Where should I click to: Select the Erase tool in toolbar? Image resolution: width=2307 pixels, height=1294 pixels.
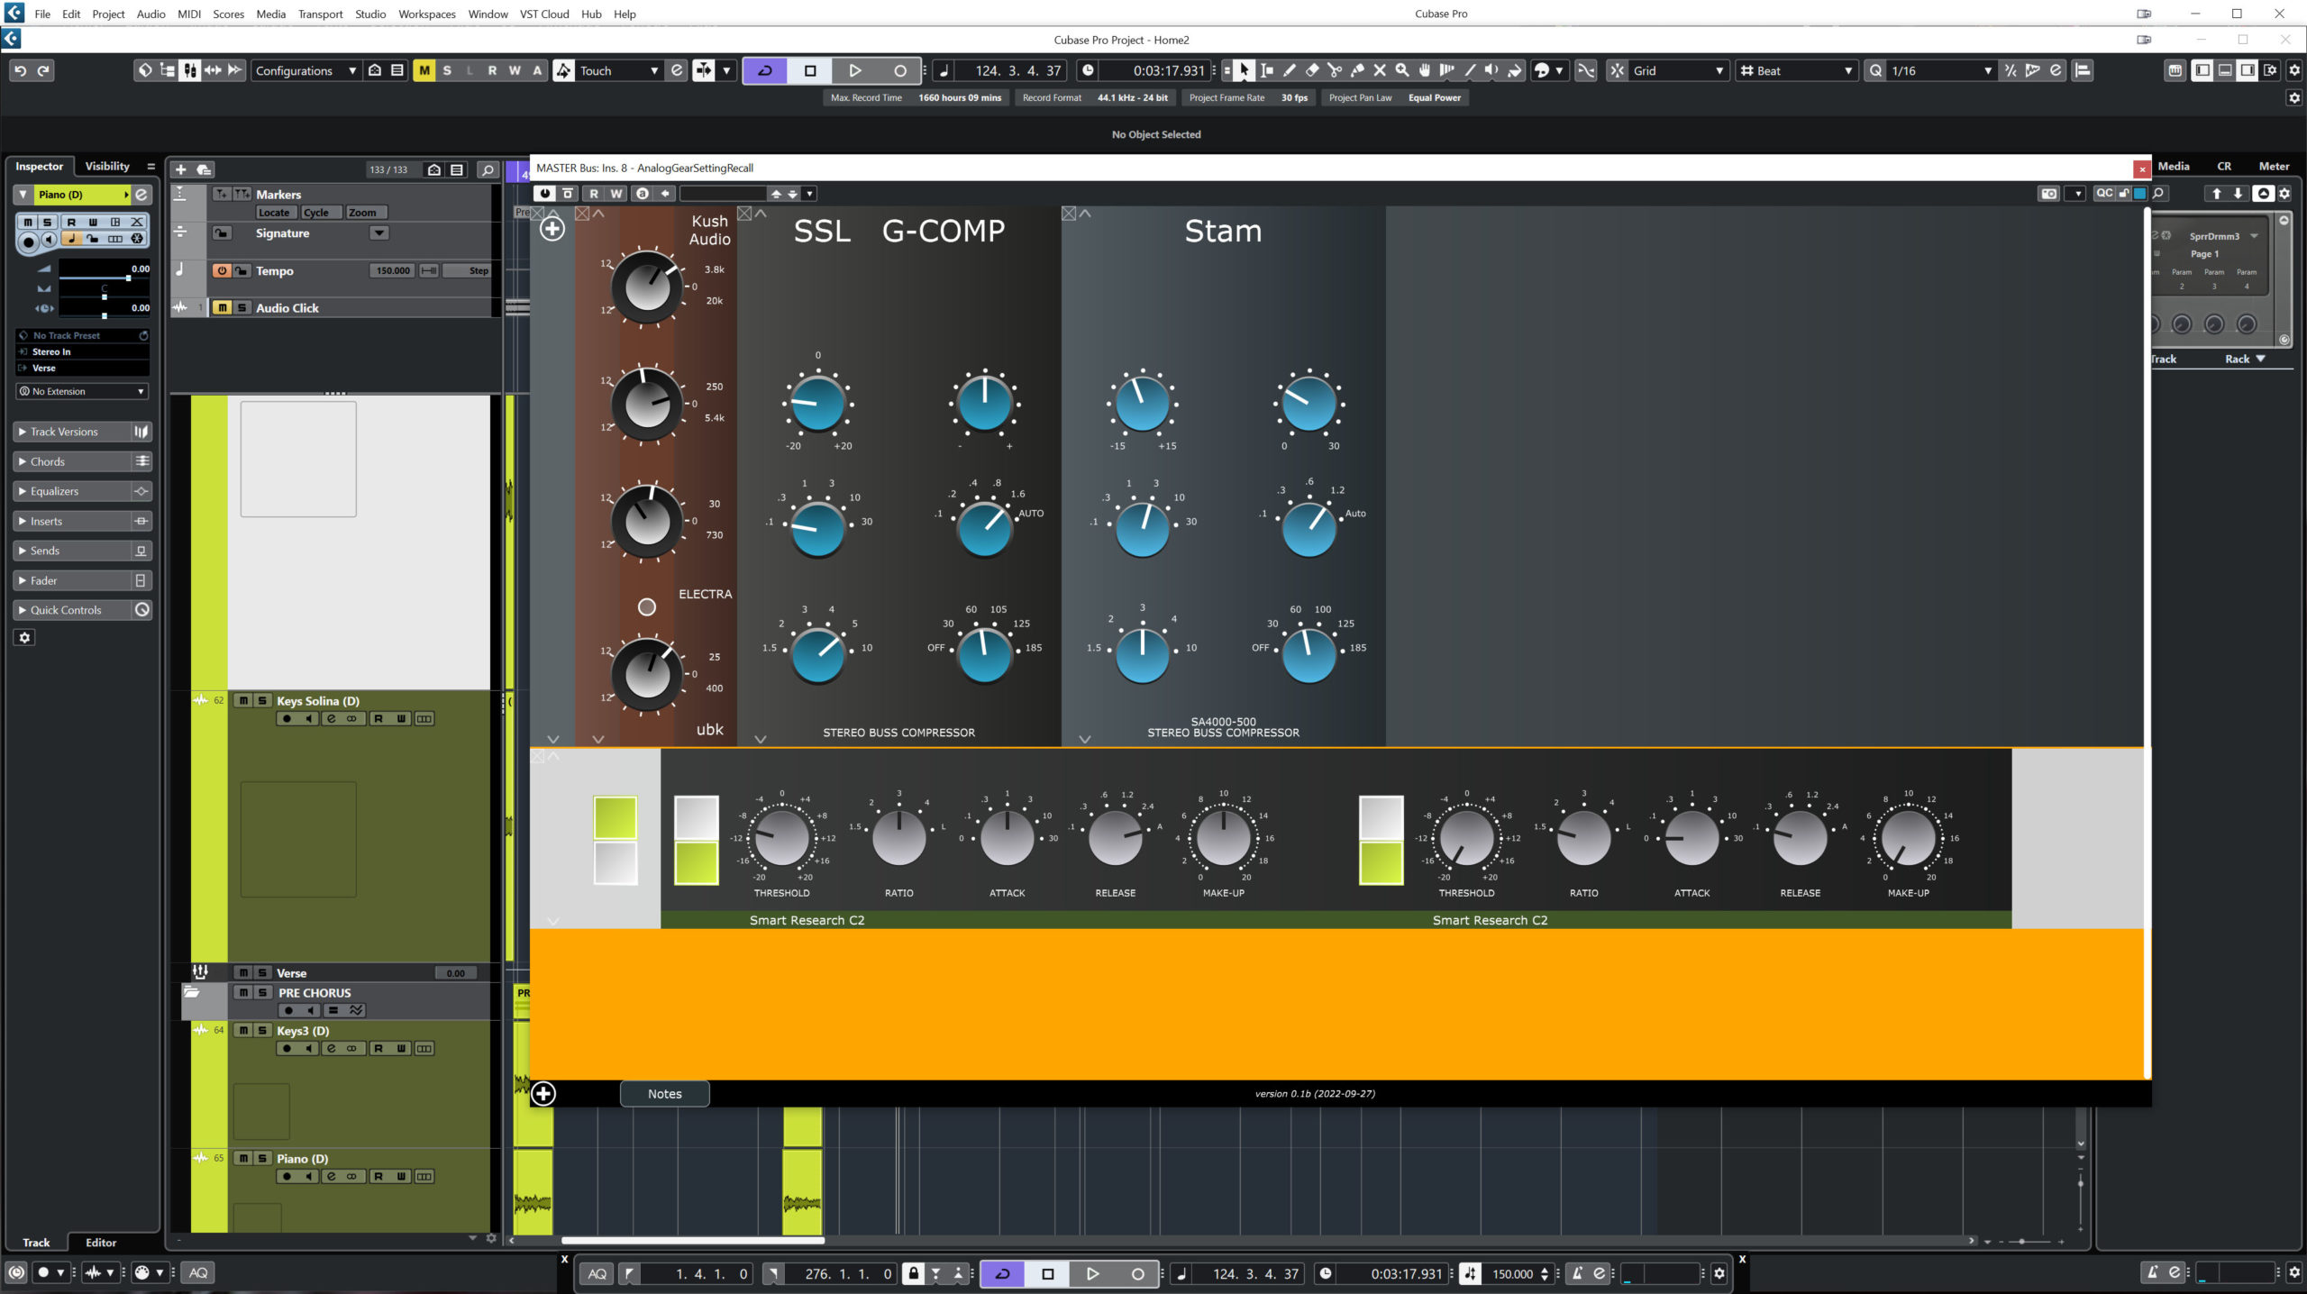click(1312, 70)
